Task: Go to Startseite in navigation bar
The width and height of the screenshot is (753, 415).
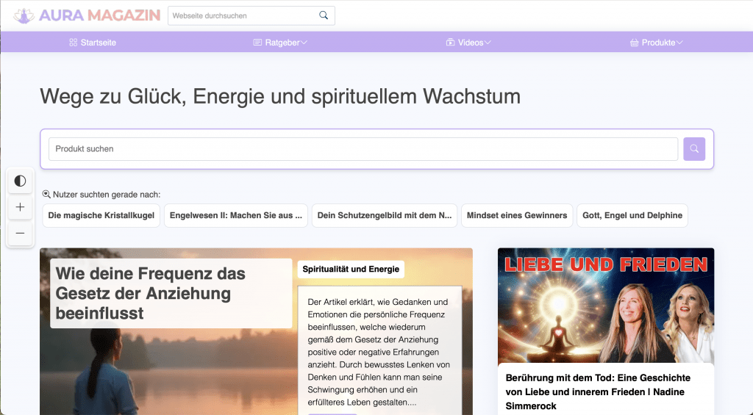Action: pos(98,43)
